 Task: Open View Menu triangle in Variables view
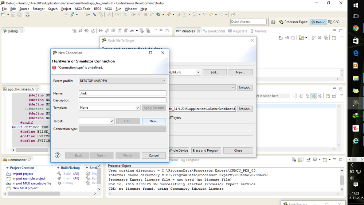pyautogui.click(x=341, y=37)
